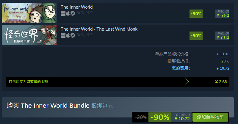The height and width of the screenshot is (124, 238).
Task: Open The Inner World game thumbnail
Action: (29, 13)
